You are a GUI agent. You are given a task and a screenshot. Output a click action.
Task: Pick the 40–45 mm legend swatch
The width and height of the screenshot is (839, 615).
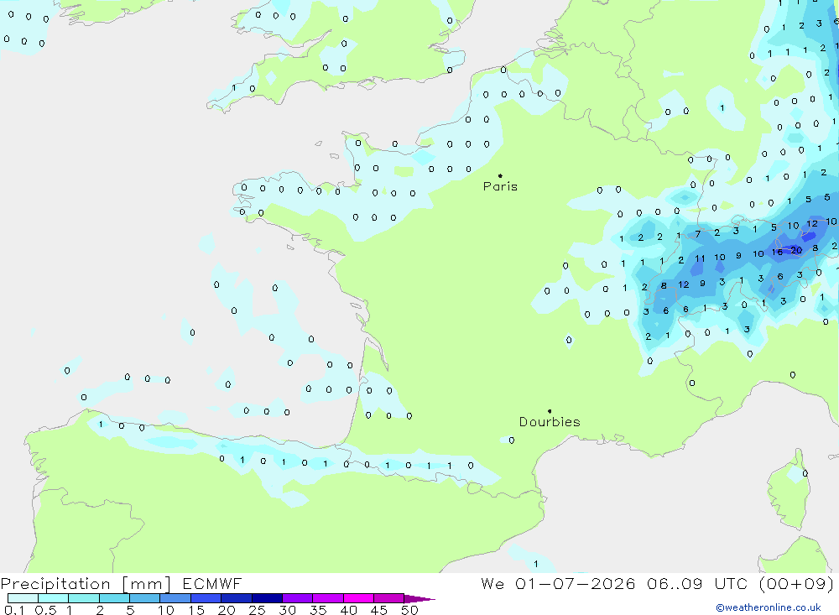click(x=358, y=598)
